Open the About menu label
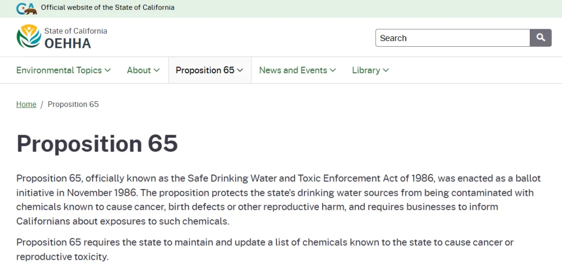562x267 pixels. coord(138,70)
